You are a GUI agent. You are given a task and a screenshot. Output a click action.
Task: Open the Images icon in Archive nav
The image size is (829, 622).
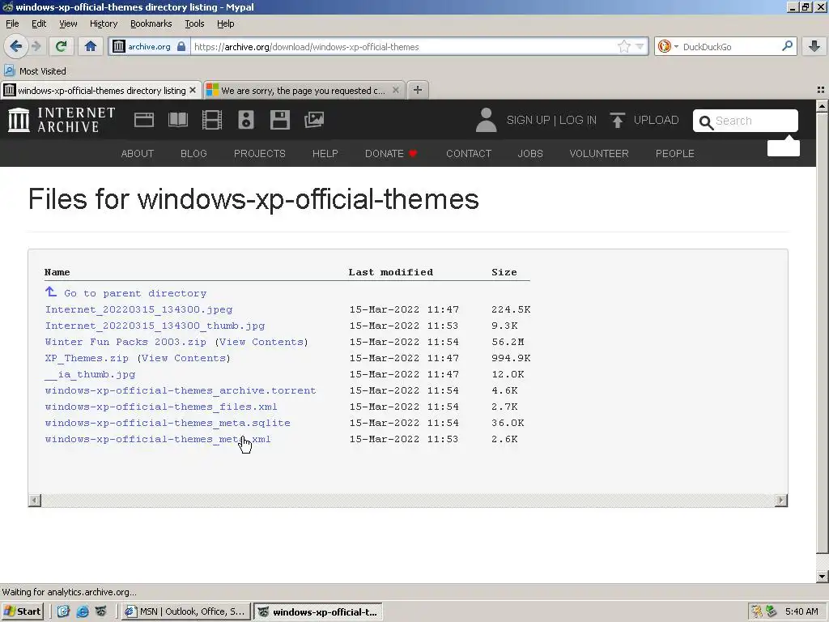314,120
